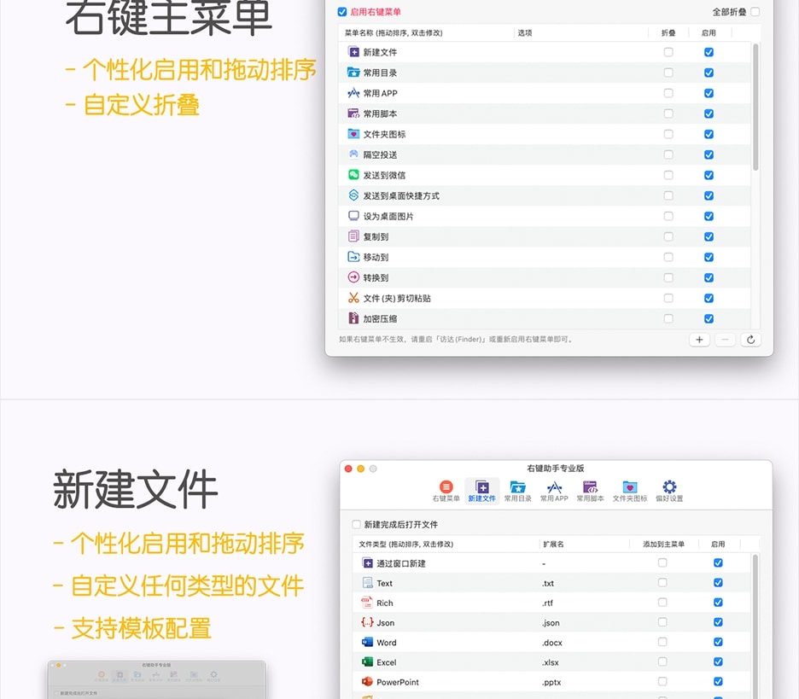Uncheck 启用 for 加密压缩 row

tap(709, 318)
